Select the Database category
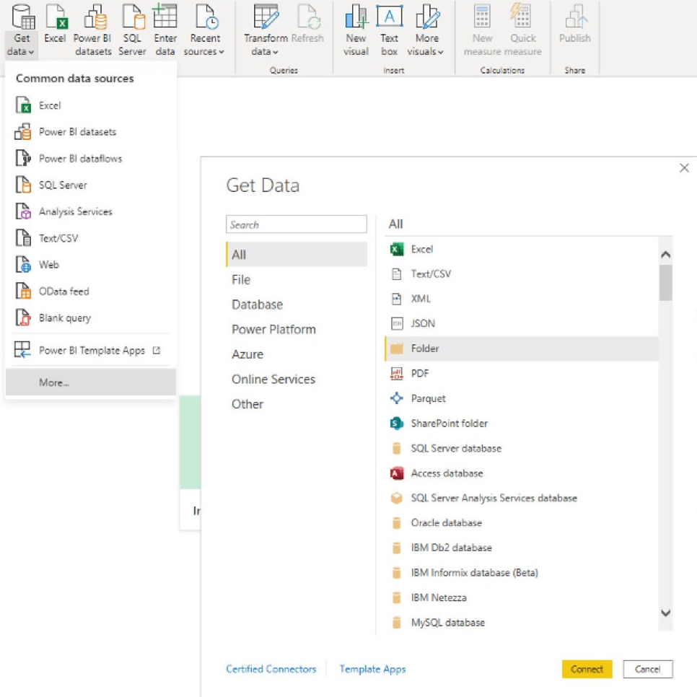 257,304
